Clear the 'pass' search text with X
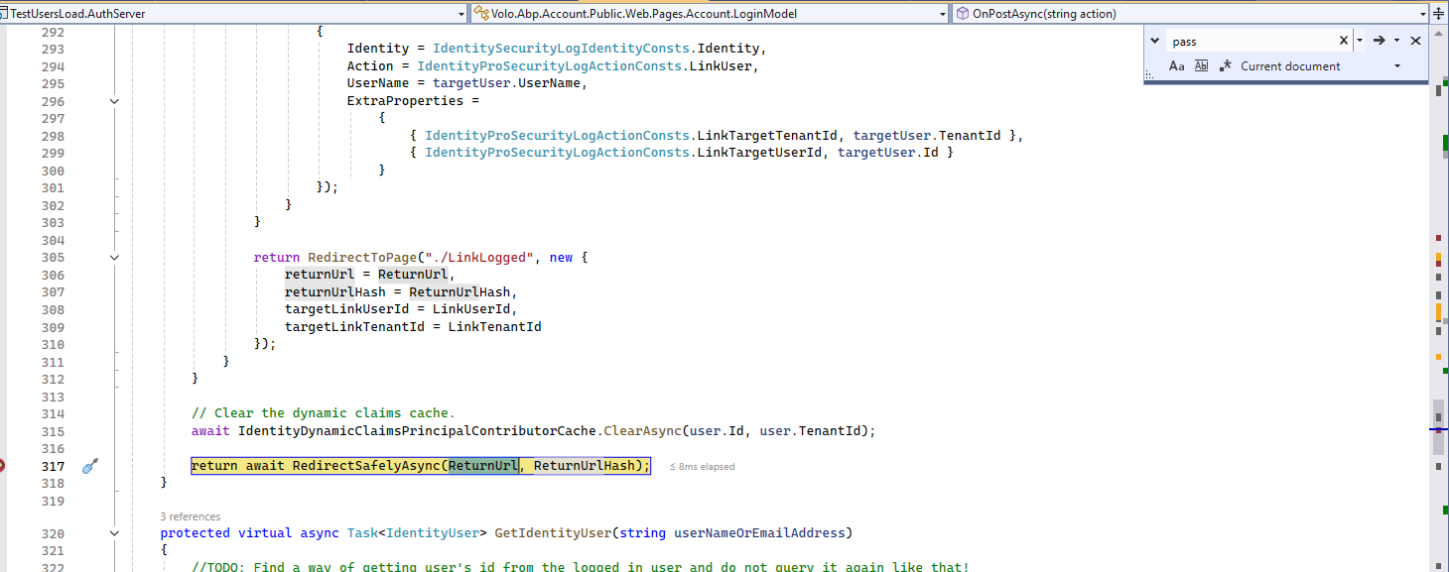This screenshot has width=1449, height=572. pos(1344,41)
